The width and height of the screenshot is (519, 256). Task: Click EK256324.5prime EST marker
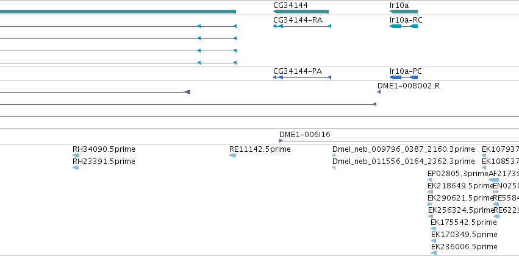[431, 216]
